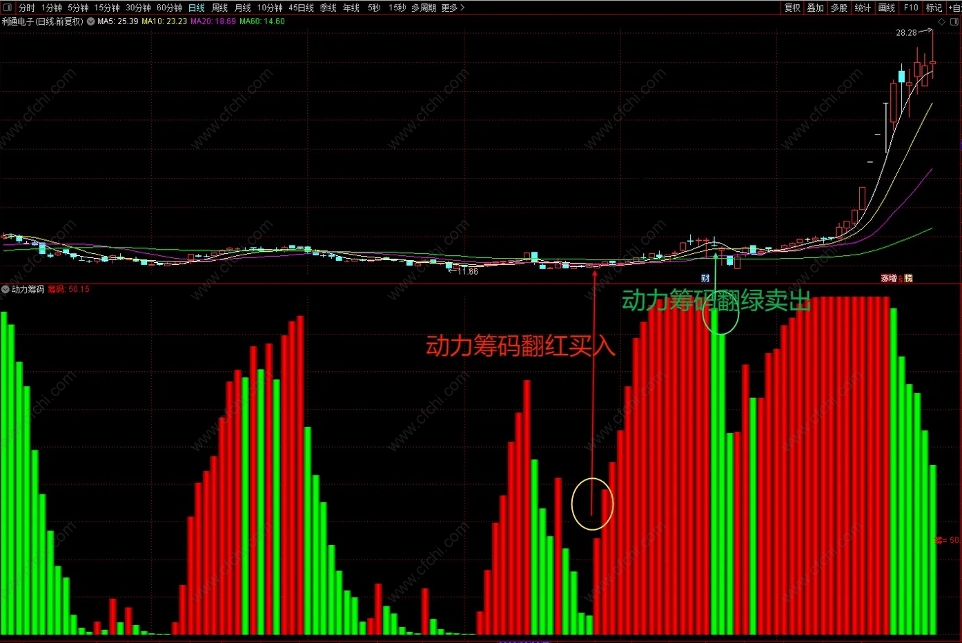
Task: Click the 榜 ranking tag on the chart
Action: (x=908, y=279)
